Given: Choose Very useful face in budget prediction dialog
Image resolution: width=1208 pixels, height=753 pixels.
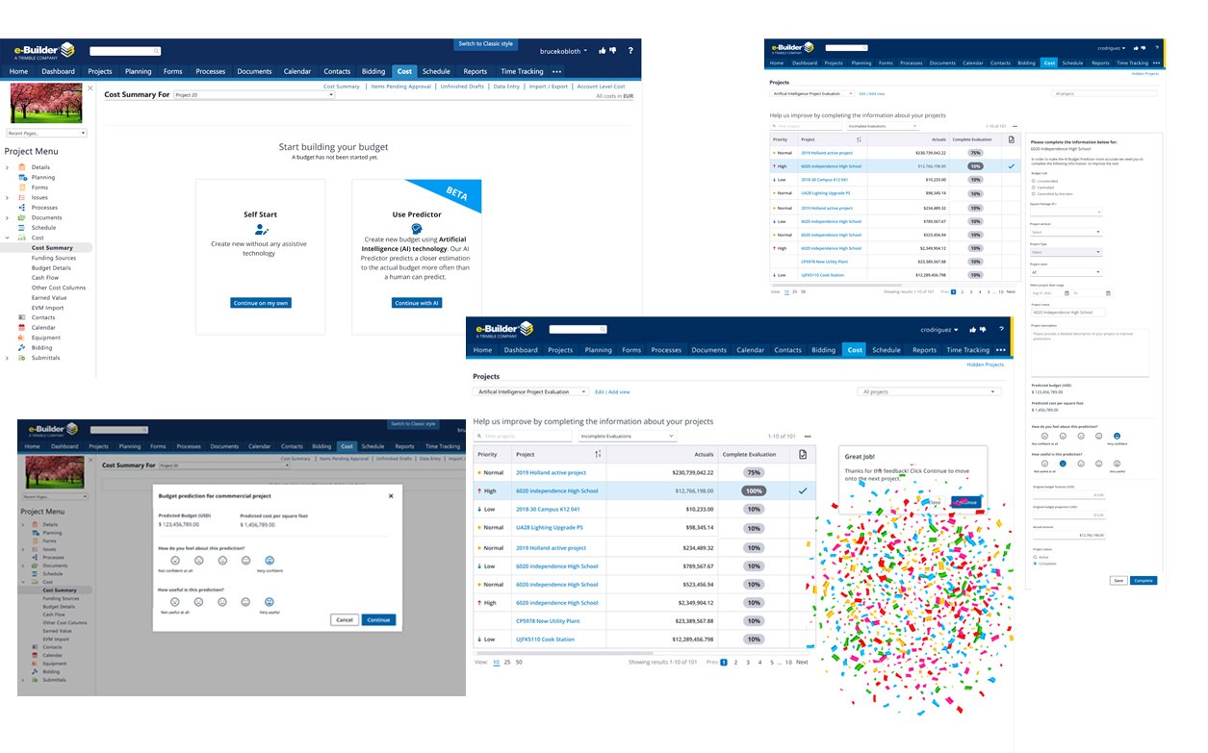Looking at the screenshot, I should (x=270, y=601).
